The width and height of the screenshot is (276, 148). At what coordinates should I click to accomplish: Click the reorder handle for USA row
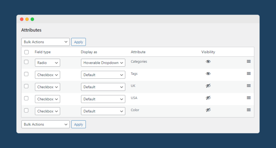(249, 98)
